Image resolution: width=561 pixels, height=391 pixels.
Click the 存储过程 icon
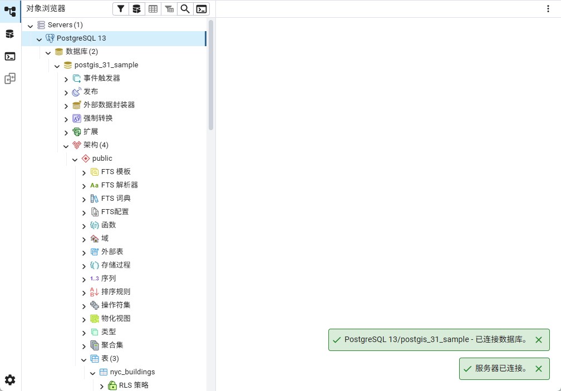tap(95, 265)
